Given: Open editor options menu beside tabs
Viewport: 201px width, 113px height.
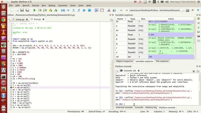Looking at the screenshot, I should tap(111, 20).
